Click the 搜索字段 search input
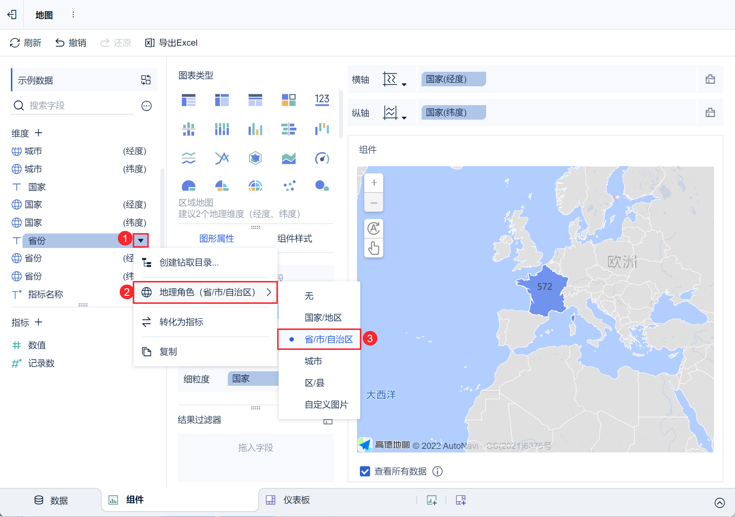The image size is (735, 517). click(x=73, y=106)
